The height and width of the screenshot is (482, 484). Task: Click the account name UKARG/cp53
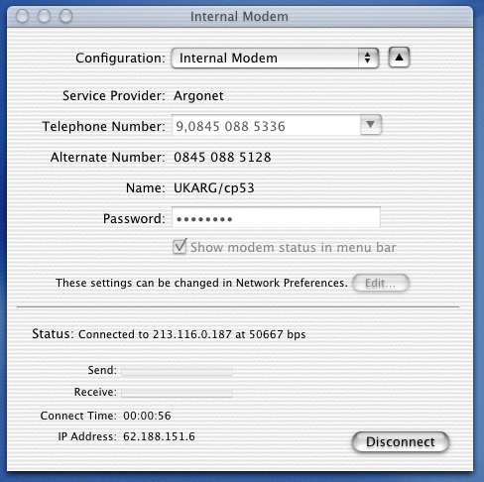click(214, 188)
